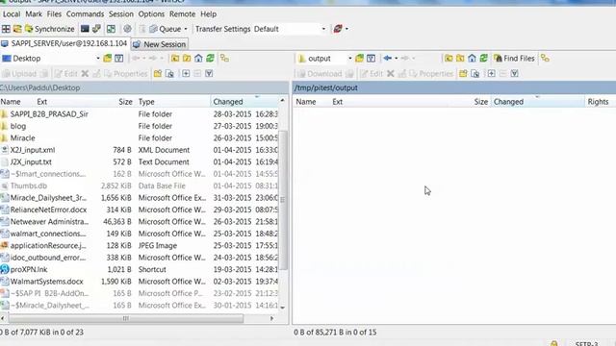
Task: Click the Synchronize button
Action: point(50,29)
